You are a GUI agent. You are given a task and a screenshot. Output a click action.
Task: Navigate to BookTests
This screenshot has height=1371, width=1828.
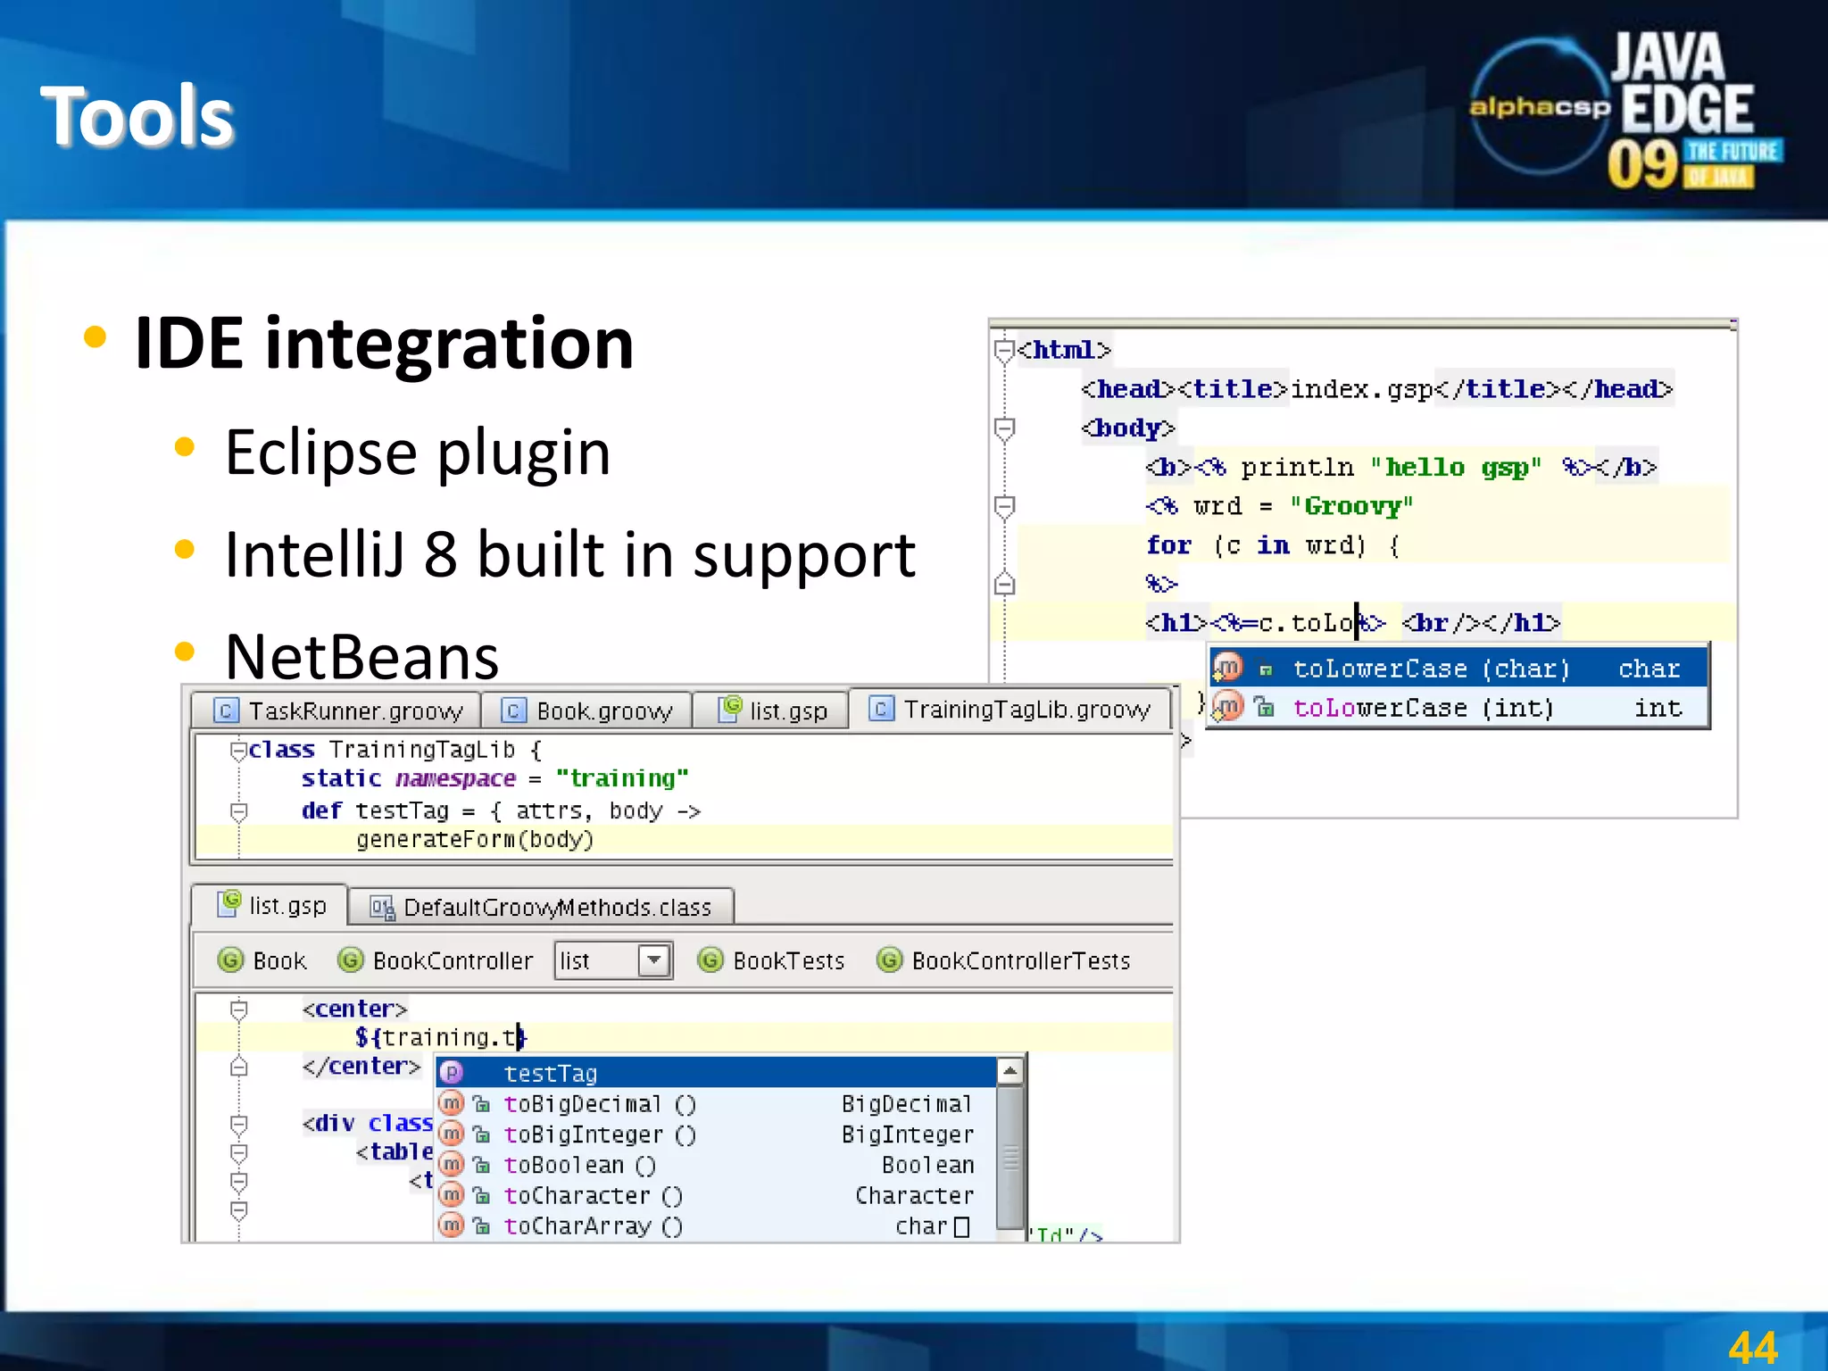click(x=789, y=960)
